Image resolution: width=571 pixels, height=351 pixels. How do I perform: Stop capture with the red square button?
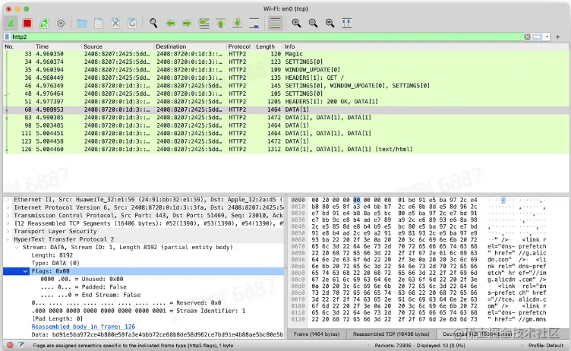27,24
